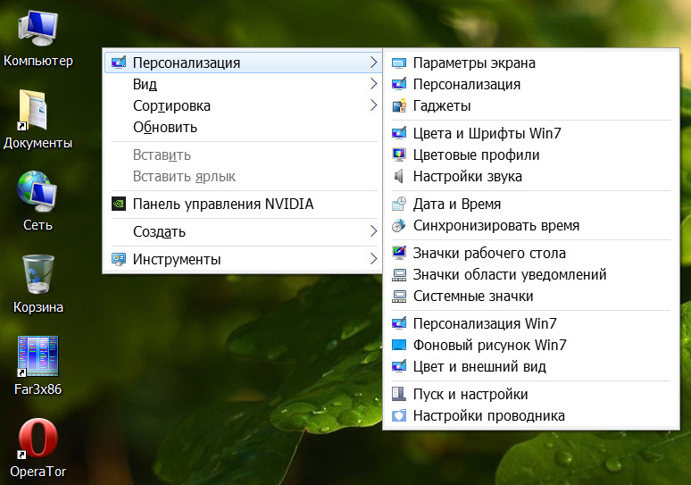Click the icon beside the highlighted Персонализация entry
The height and width of the screenshot is (485, 691).
pos(119,63)
